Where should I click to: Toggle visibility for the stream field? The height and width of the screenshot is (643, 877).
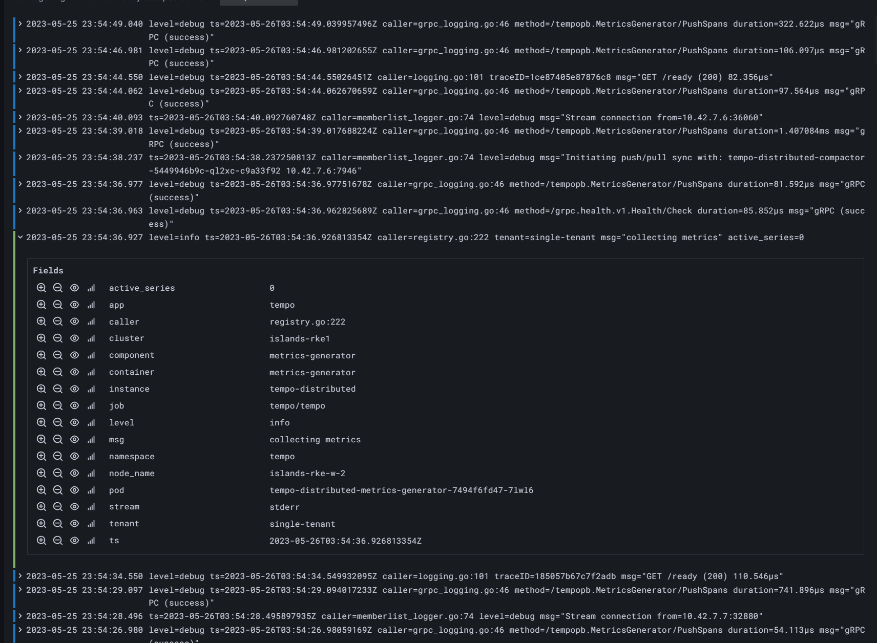[74, 506]
